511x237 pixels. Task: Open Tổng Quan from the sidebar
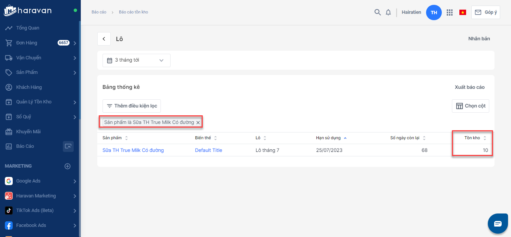27,28
